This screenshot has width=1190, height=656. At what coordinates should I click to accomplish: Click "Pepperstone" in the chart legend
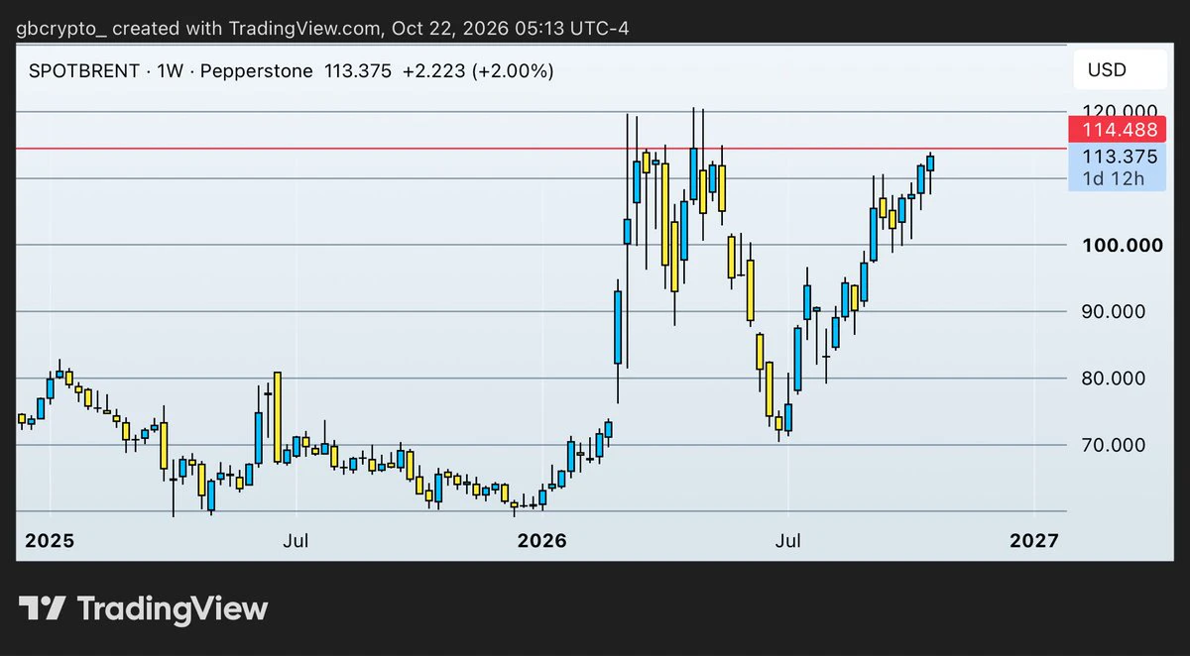258,71
